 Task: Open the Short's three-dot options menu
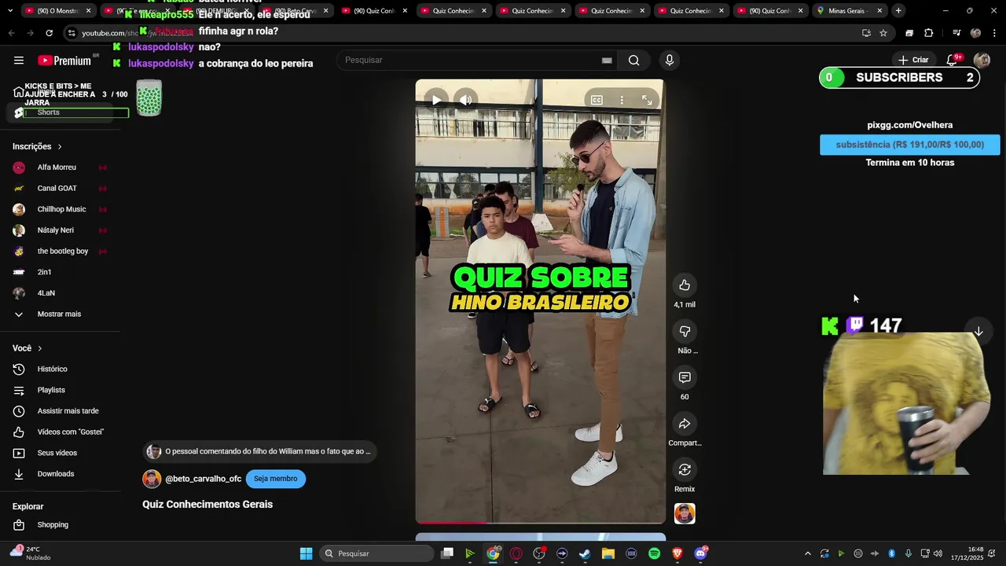(x=622, y=100)
